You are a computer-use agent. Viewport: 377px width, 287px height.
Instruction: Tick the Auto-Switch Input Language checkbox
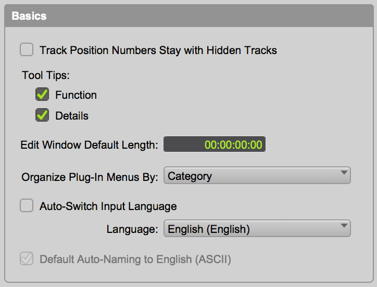click(x=26, y=206)
